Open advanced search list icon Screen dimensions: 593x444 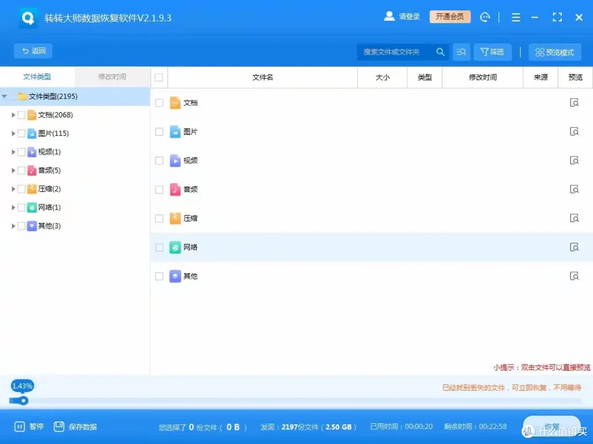pyautogui.click(x=461, y=52)
